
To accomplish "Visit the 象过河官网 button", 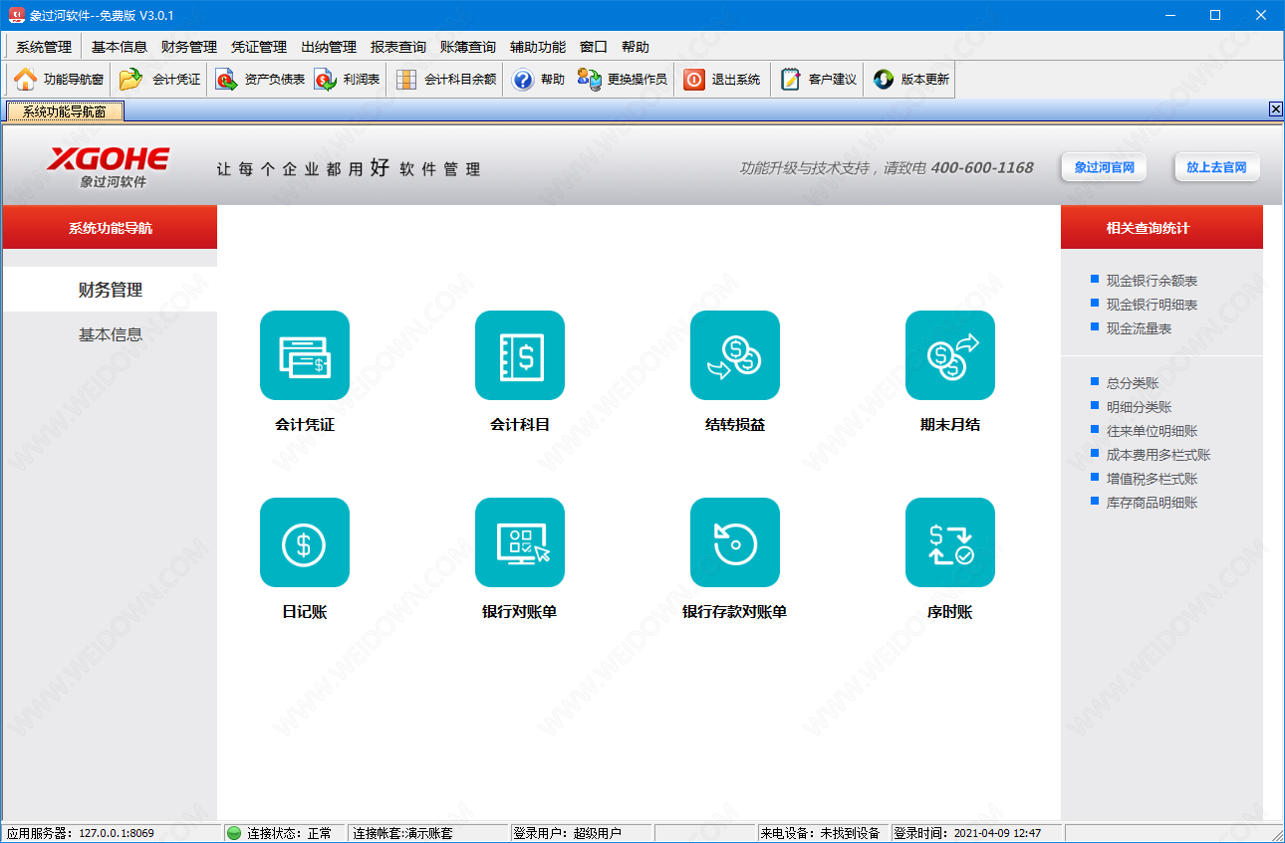I will click(x=1104, y=167).
